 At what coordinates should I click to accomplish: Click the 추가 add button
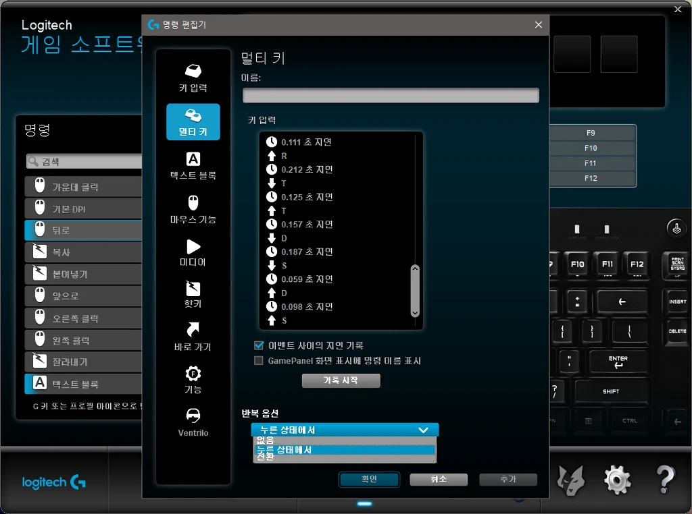click(508, 479)
